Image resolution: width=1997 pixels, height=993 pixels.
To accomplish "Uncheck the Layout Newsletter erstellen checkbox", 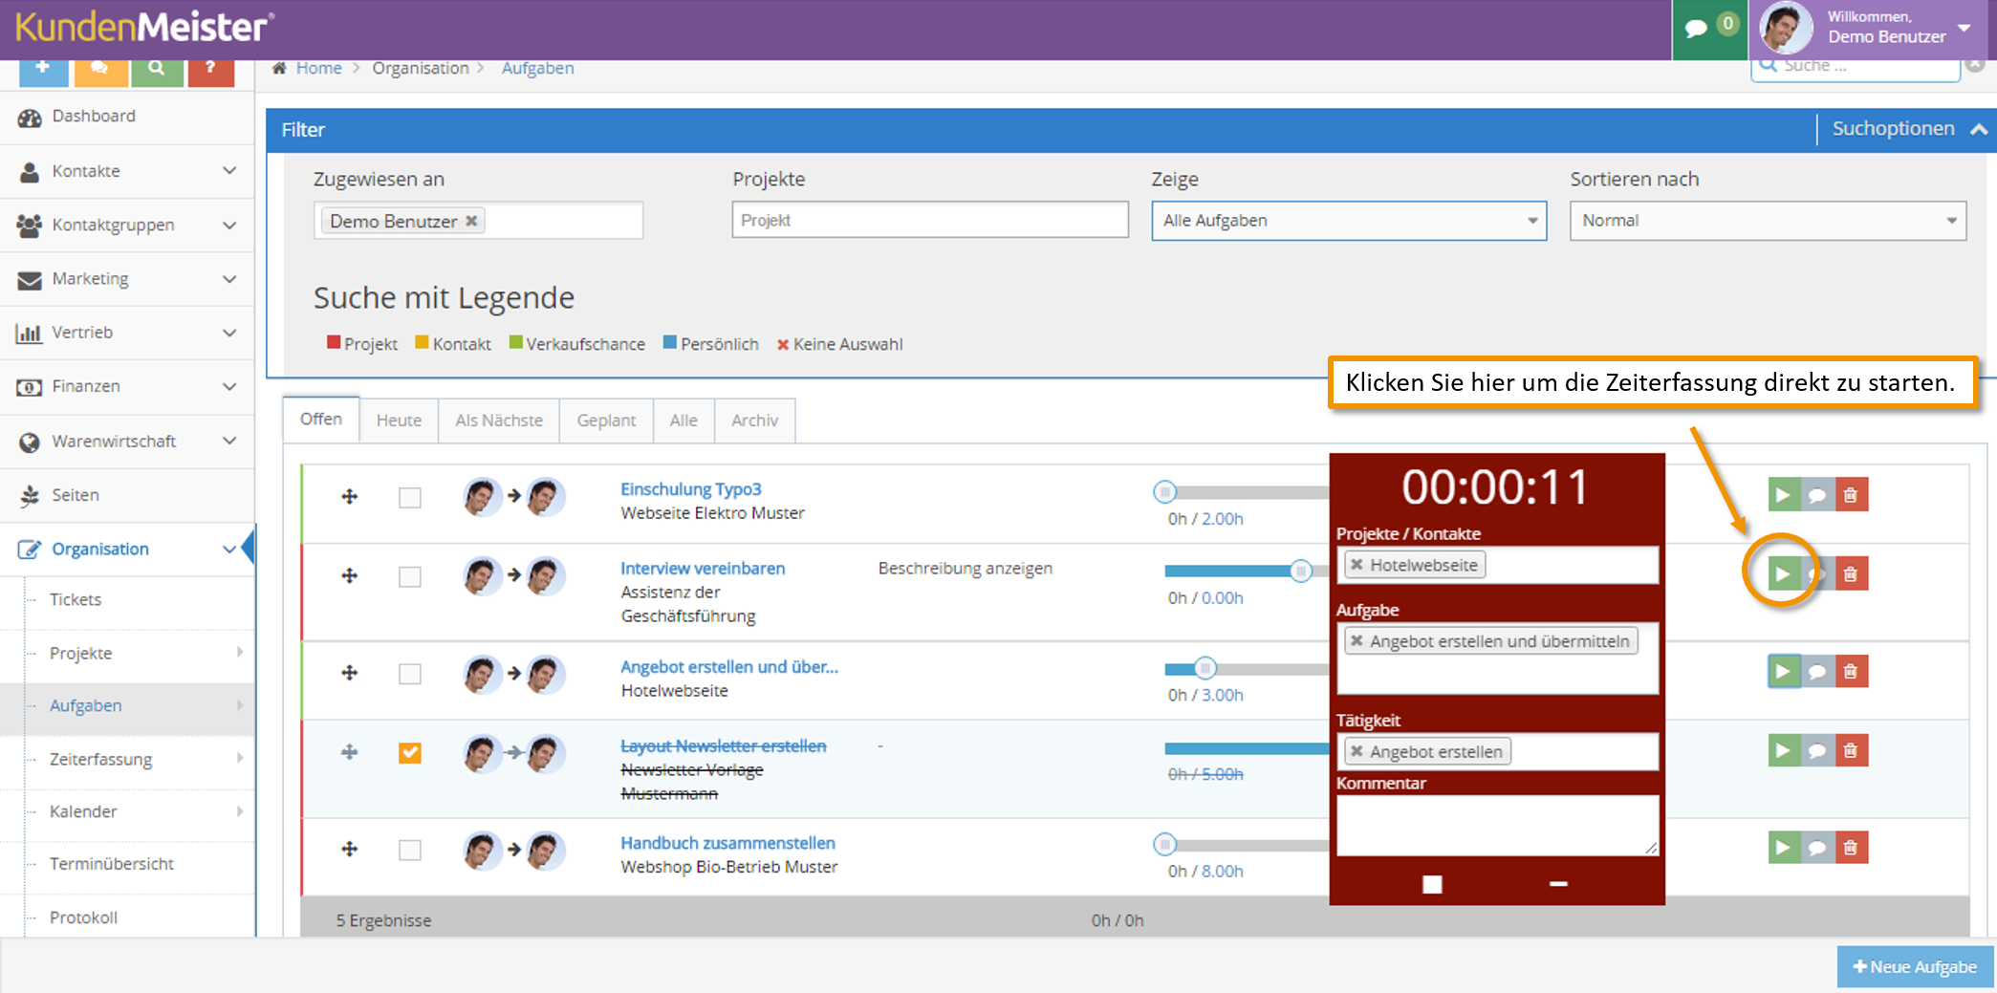I will pyautogui.click(x=410, y=753).
